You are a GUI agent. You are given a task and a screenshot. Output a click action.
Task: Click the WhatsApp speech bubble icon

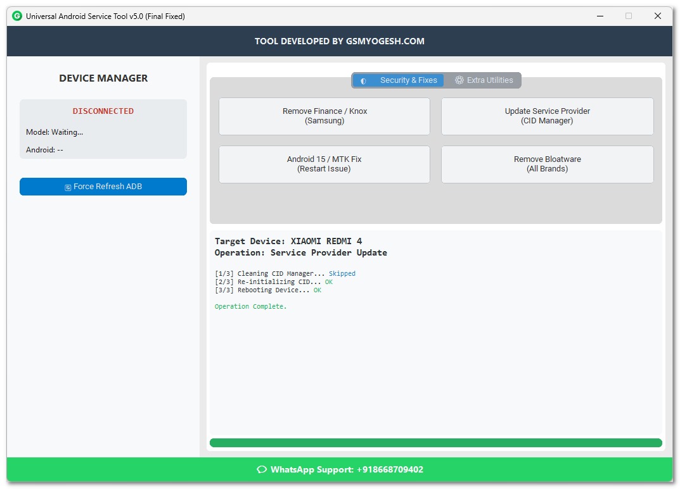pyautogui.click(x=262, y=469)
